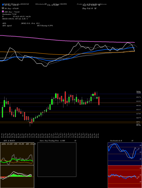
Task: Click the 'Stochastics & R' panel title
Action: (116, 141)
